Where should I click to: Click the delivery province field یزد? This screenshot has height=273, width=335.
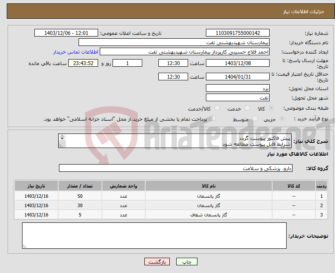click(x=238, y=88)
